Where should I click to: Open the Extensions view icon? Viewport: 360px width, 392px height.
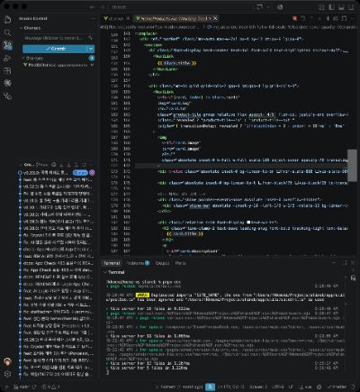click(x=7, y=70)
